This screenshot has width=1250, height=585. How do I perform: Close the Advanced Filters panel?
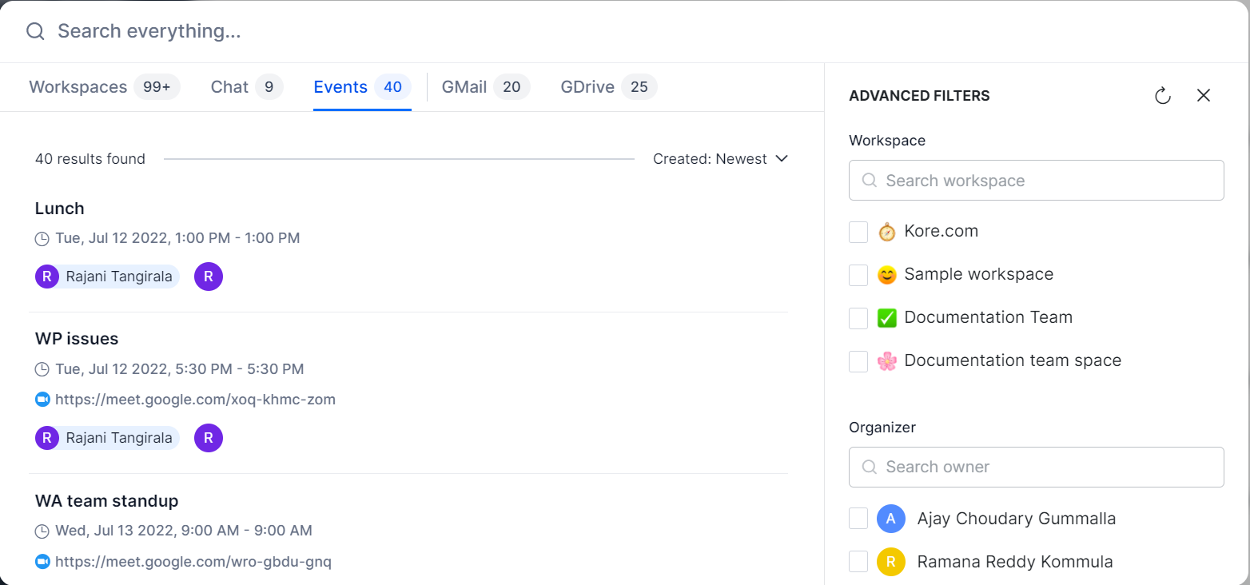coord(1203,96)
